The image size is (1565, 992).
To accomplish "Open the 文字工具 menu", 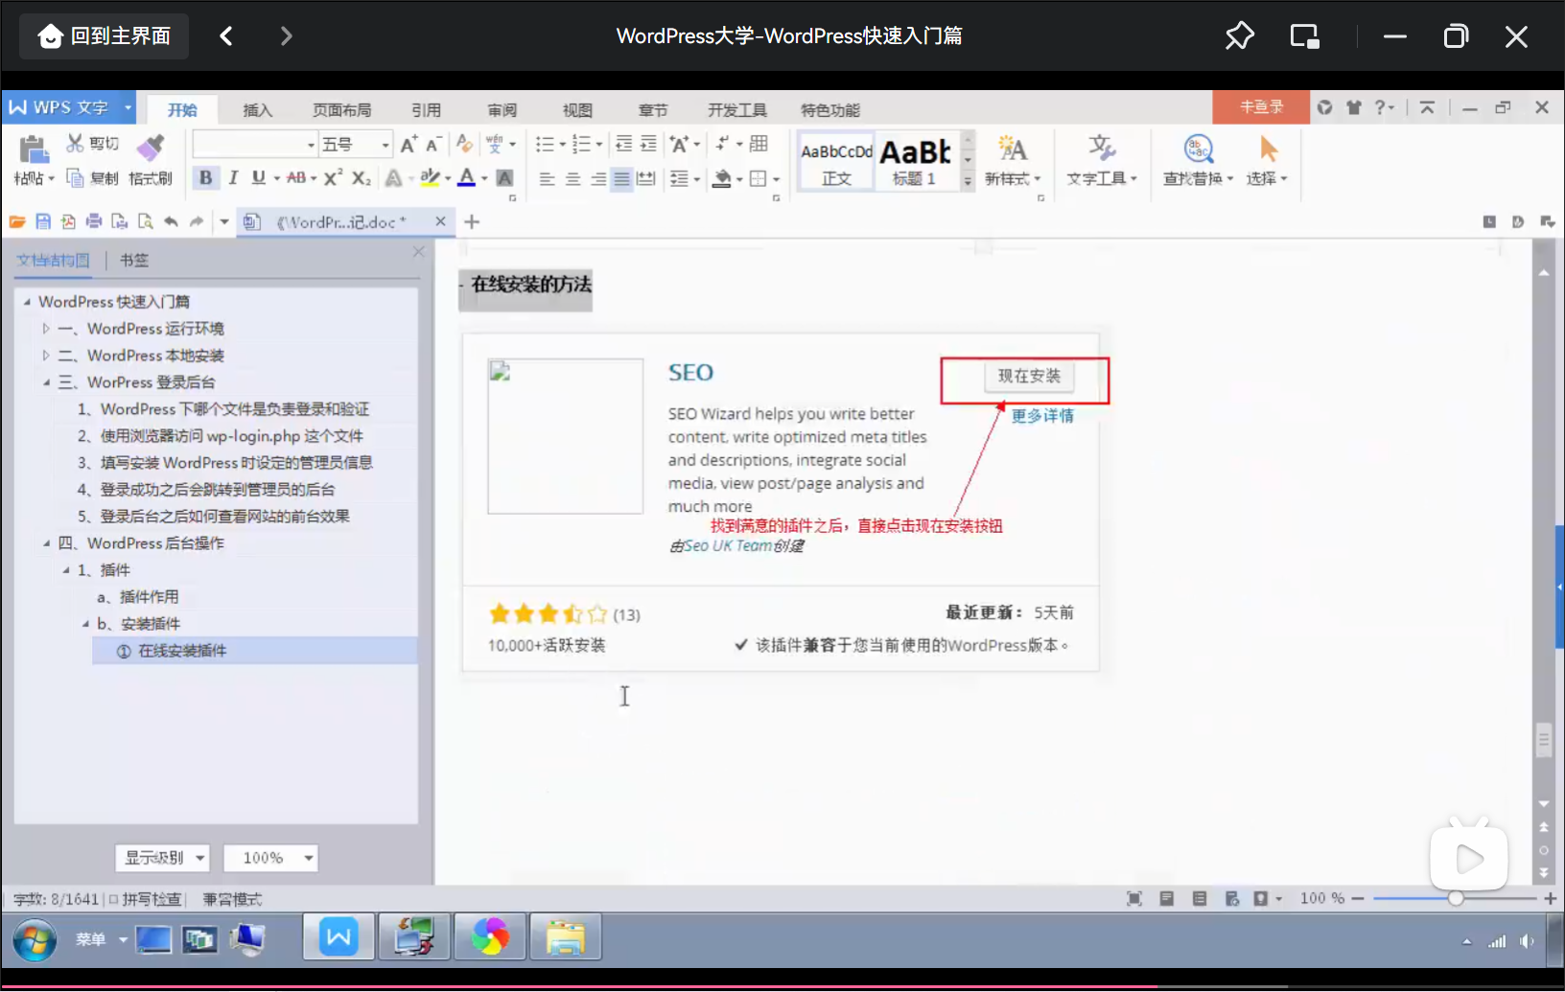I will pos(1102,161).
